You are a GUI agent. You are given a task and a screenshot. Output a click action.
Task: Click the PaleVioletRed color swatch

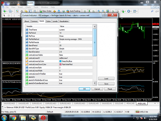pyautogui.click(x=60, y=64)
